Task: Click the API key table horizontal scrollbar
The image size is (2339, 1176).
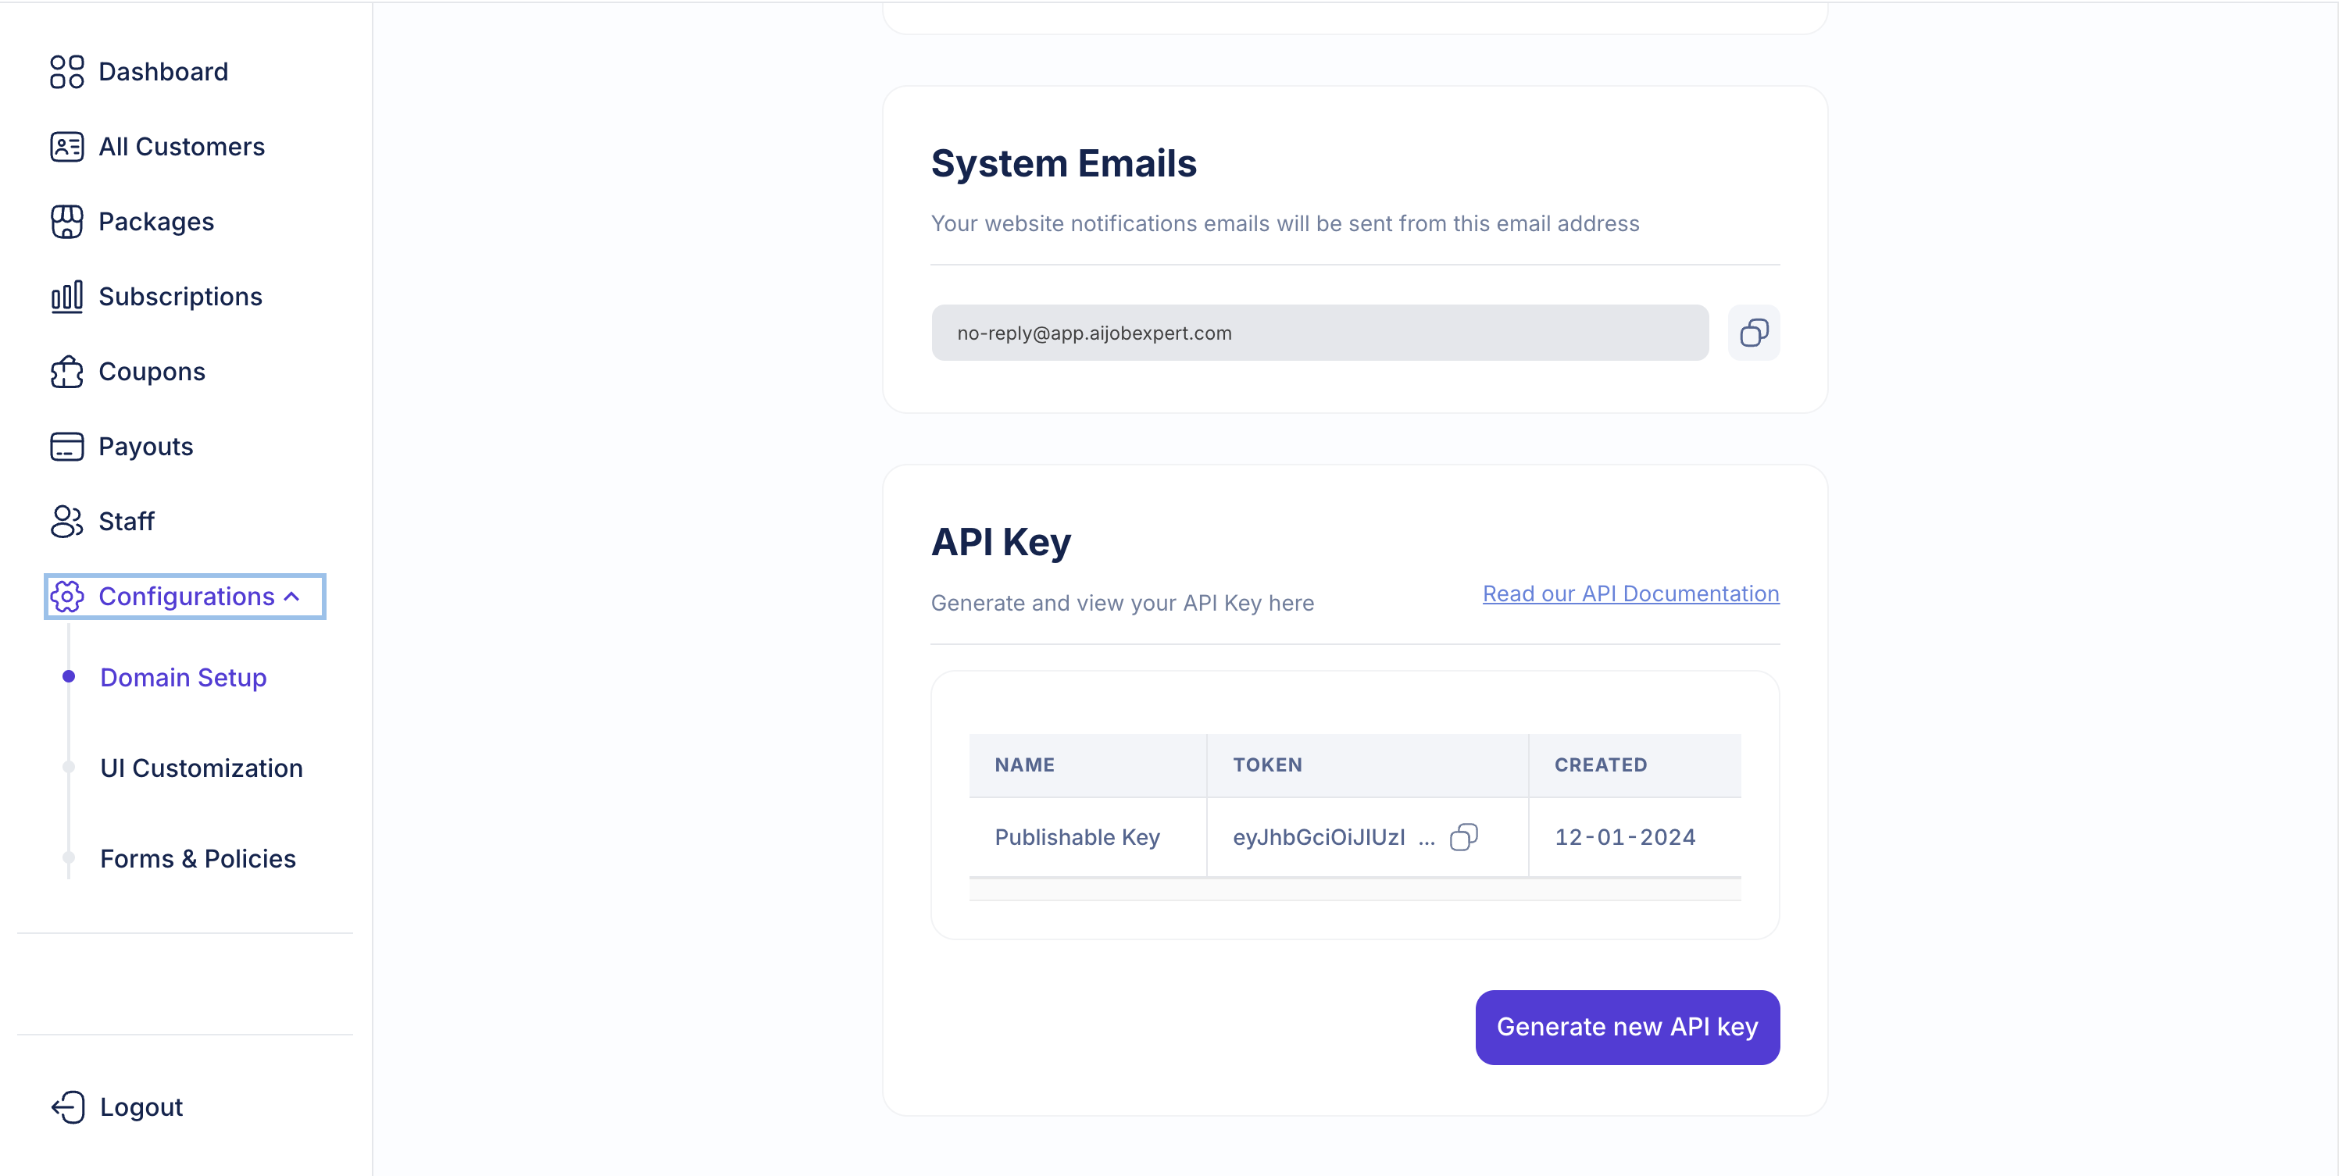Action: pyautogui.click(x=1355, y=889)
